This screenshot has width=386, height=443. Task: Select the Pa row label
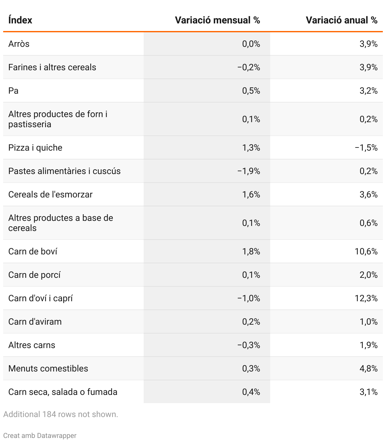13,90
